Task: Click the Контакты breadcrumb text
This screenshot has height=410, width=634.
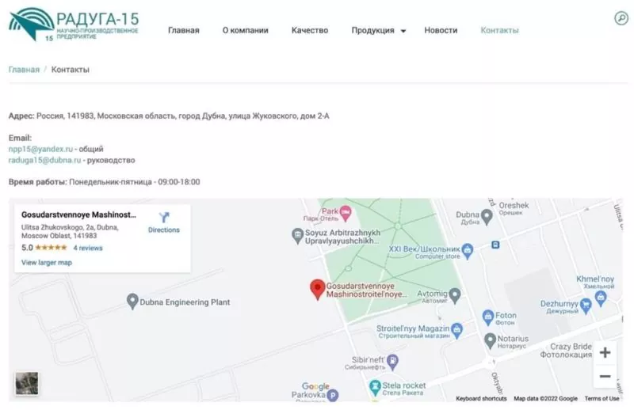Action: (x=71, y=70)
